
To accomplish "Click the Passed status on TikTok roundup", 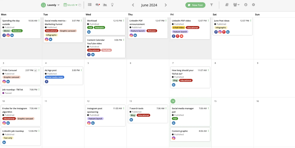I will tap(7, 93).
